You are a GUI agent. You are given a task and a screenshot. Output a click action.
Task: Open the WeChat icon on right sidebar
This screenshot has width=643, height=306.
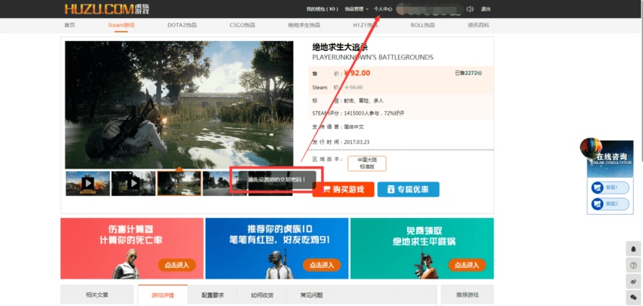pyautogui.click(x=633, y=297)
